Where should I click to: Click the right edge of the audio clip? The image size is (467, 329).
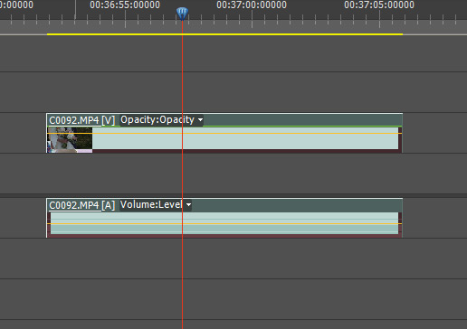(402, 218)
